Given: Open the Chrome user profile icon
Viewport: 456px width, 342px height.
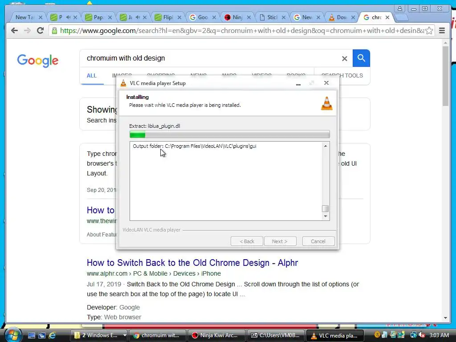Looking at the screenshot, I should (400, 8).
